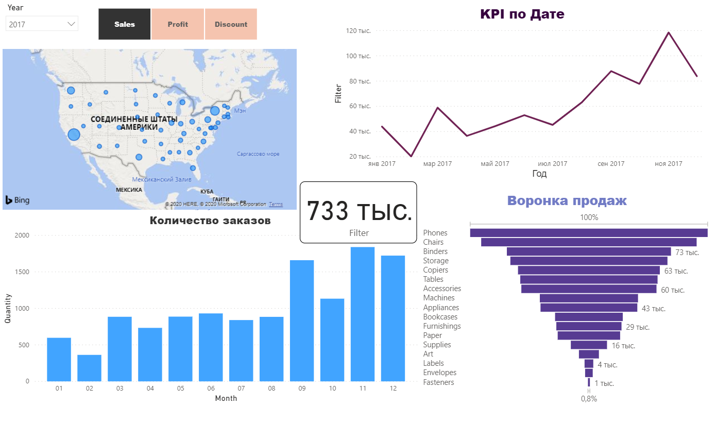
Task: Click the Воронка продаж chart title
Action: (567, 201)
